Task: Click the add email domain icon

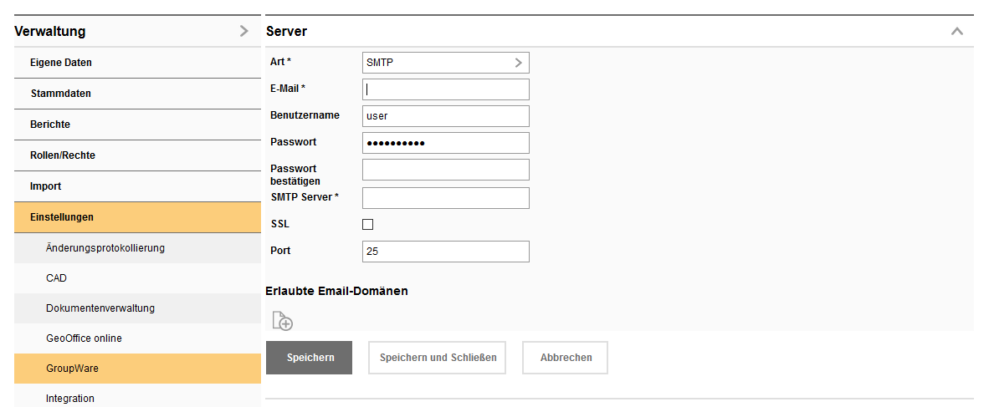Action: (x=282, y=321)
